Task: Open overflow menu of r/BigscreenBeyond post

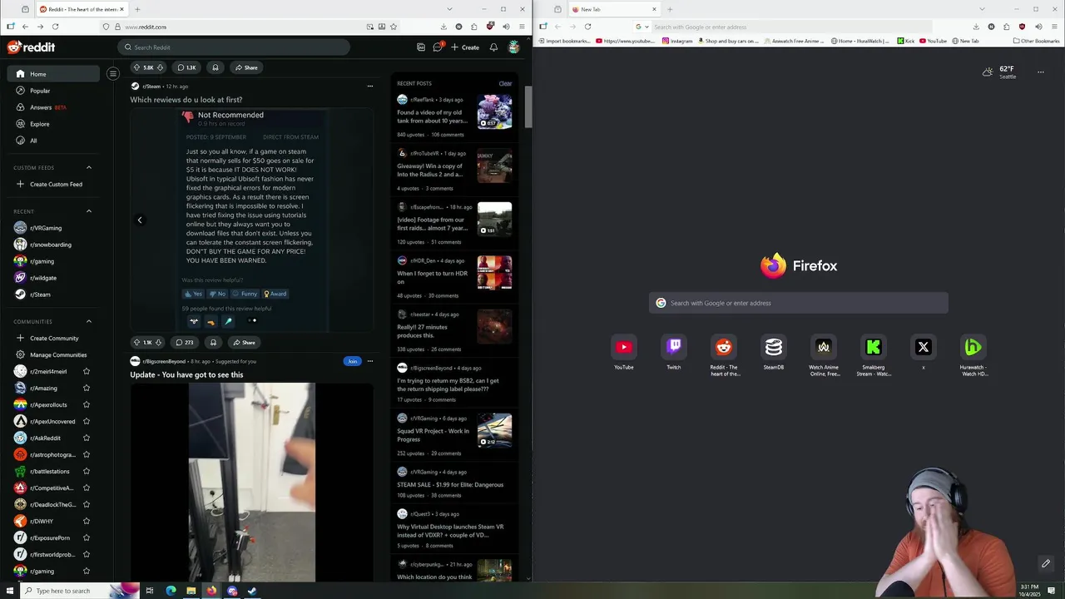Action: point(370,361)
